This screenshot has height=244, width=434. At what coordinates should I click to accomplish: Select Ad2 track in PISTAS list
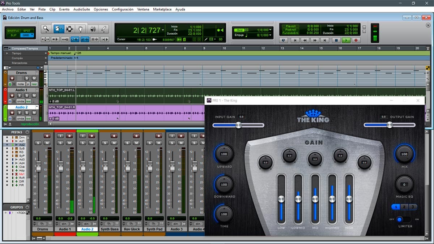(22, 145)
